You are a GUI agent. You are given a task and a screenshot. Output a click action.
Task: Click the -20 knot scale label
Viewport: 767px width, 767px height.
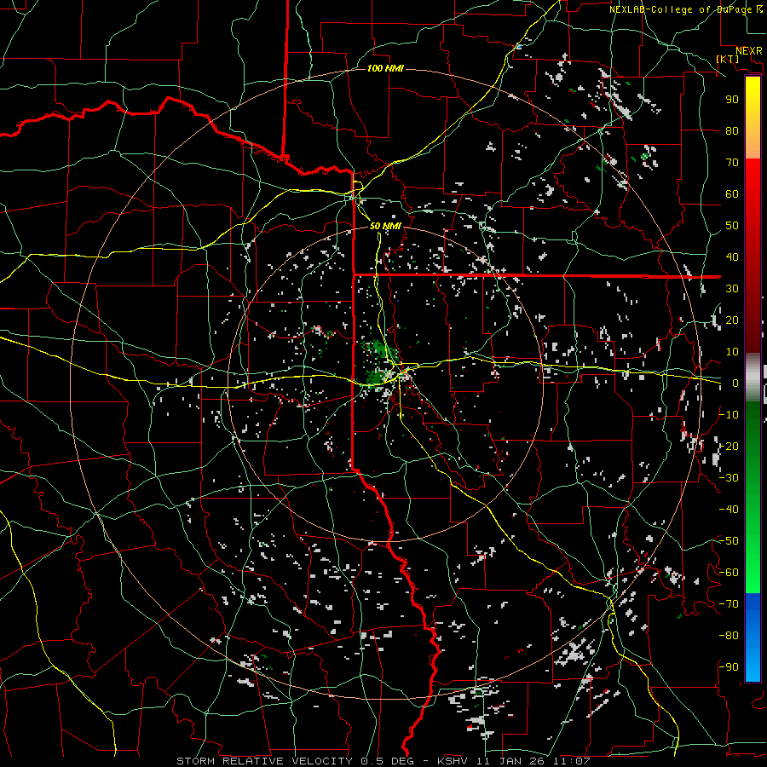729,446
